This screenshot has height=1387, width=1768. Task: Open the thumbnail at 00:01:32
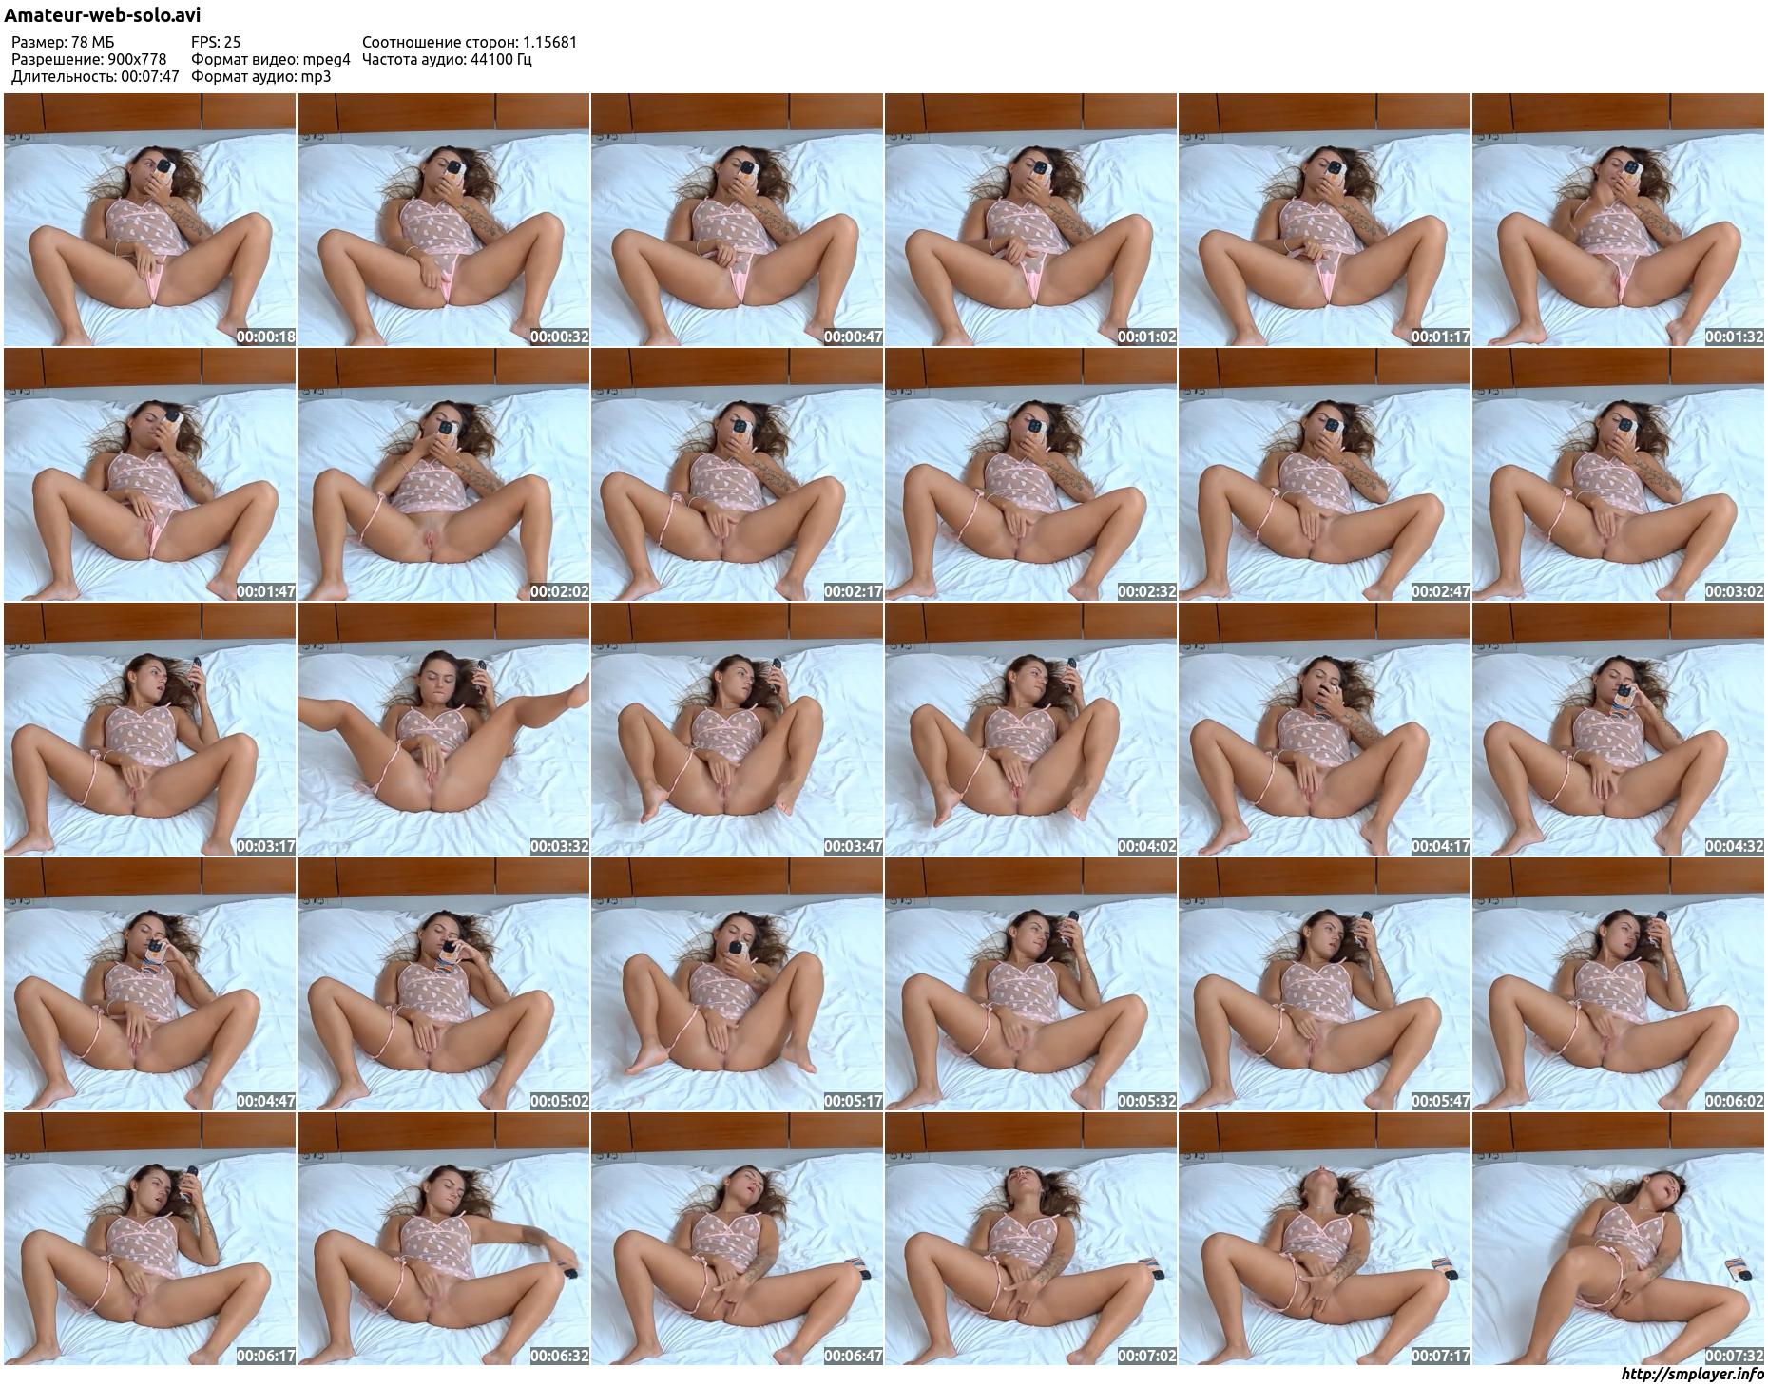tap(1617, 220)
